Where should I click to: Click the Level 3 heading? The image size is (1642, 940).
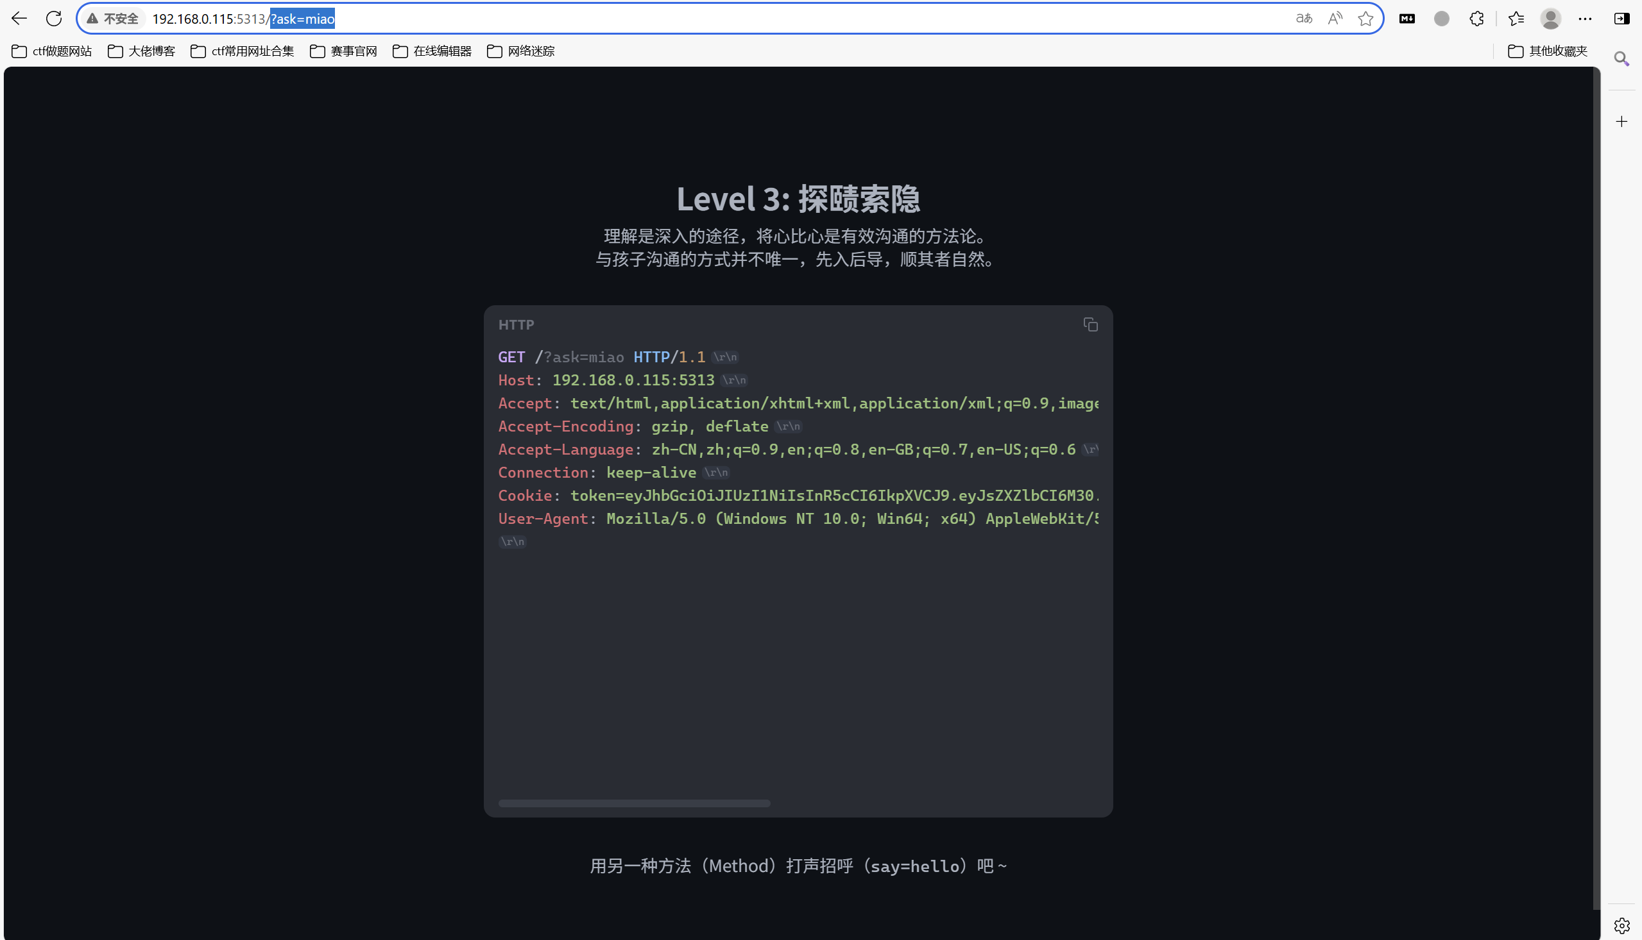tap(798, 198)
